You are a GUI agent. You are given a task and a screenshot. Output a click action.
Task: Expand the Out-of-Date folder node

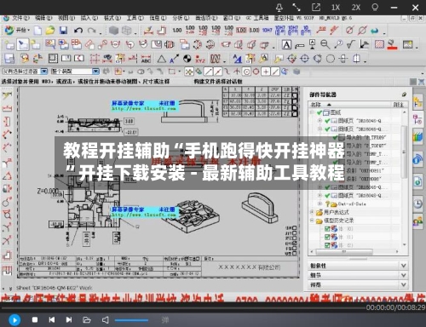320,204
